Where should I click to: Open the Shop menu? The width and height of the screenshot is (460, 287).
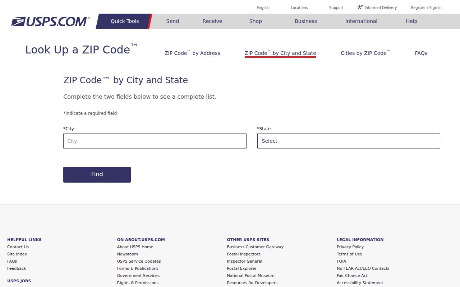(256, 21)
